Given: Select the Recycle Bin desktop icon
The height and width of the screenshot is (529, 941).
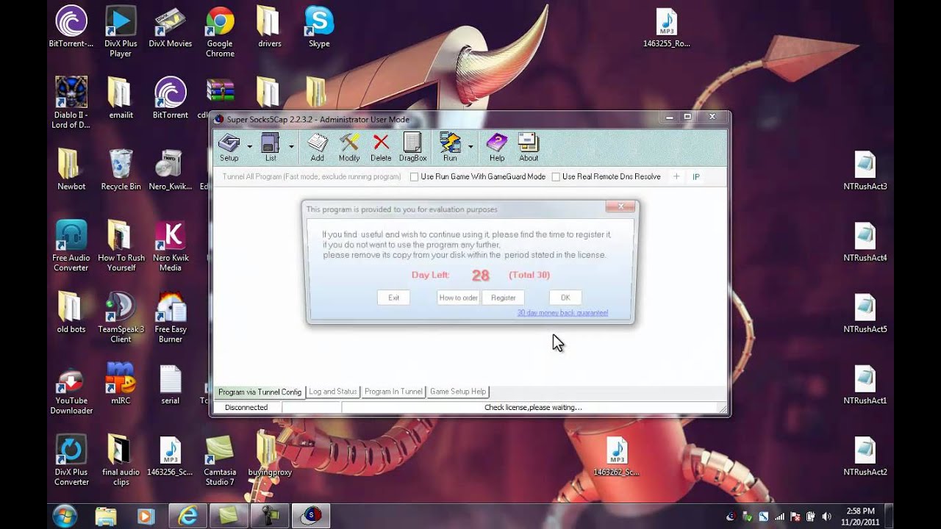Looking at the screenshot, I should (121, 170).
